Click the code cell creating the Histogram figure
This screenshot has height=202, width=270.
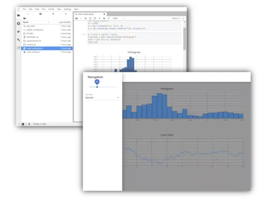tap(134, 38)
